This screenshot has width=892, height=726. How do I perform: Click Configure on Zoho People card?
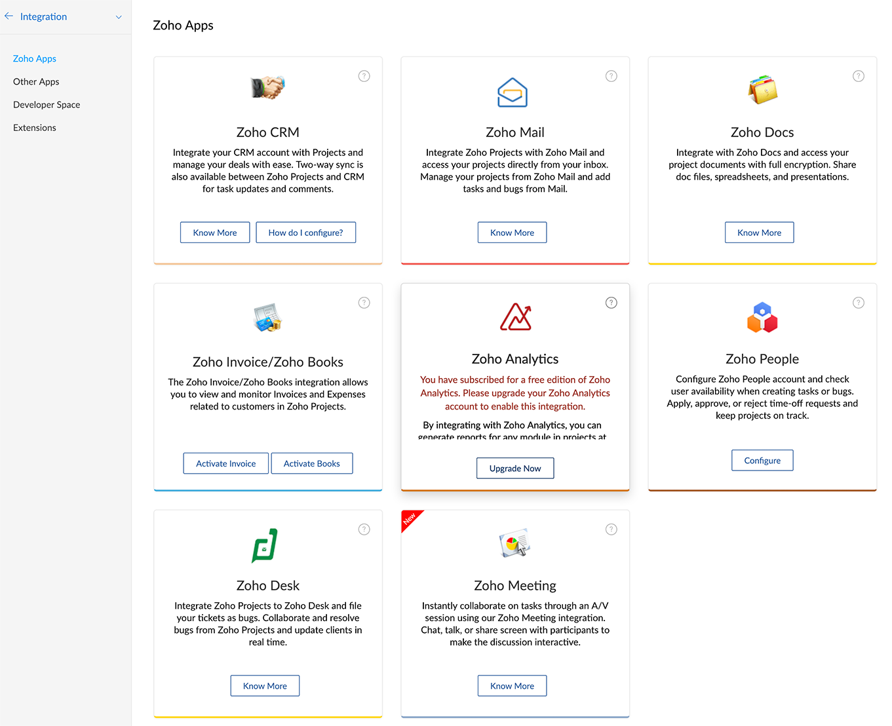pos(762,461)
